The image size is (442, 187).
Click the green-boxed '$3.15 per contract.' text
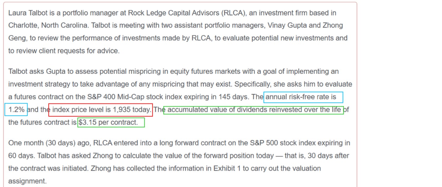point(108,122)
